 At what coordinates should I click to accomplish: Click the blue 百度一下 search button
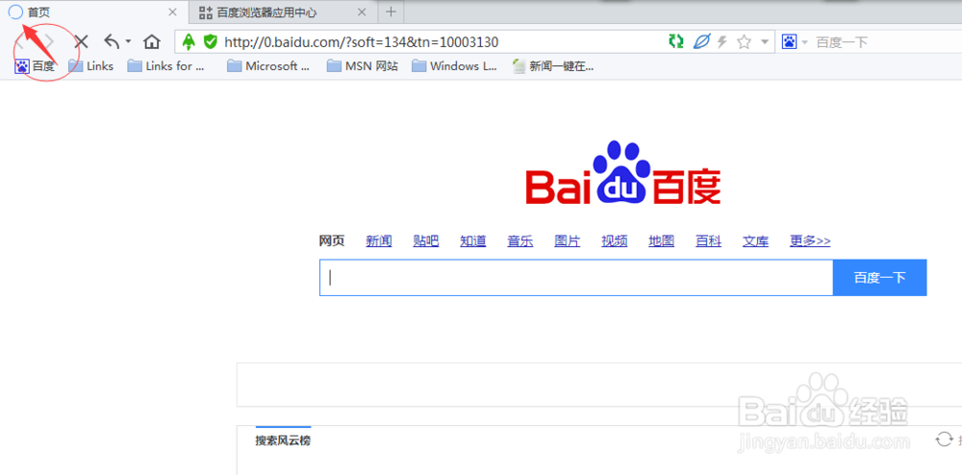tap(880, 278)
